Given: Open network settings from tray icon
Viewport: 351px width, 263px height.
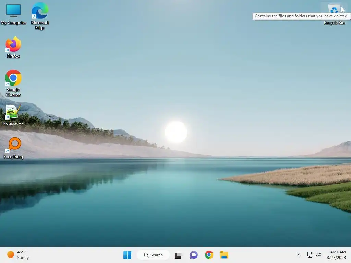Looking at the screenshot, I should tap(310, 255).
